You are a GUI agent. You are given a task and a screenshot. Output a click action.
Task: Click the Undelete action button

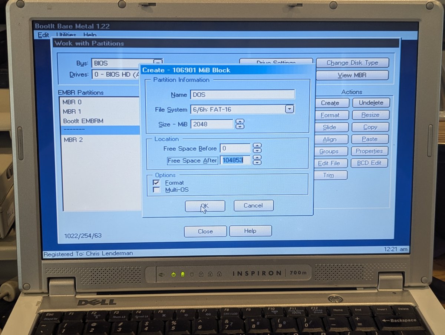(371, 103)
